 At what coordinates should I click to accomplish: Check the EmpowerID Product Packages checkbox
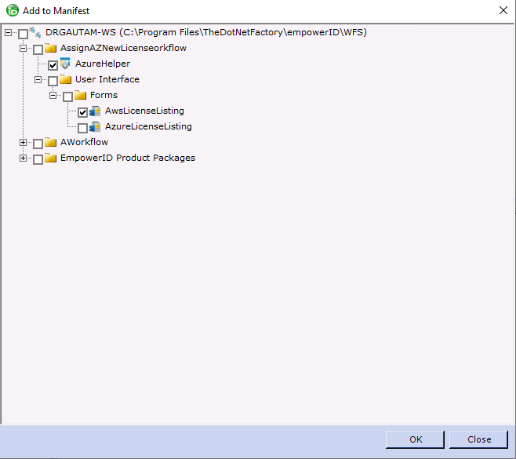point(38,160)
